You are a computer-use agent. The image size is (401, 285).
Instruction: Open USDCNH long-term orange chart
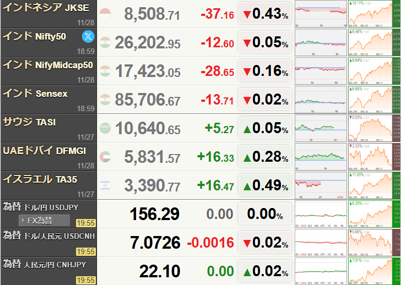(375, 243)
